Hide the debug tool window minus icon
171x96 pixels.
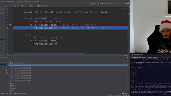coord(127,55)
